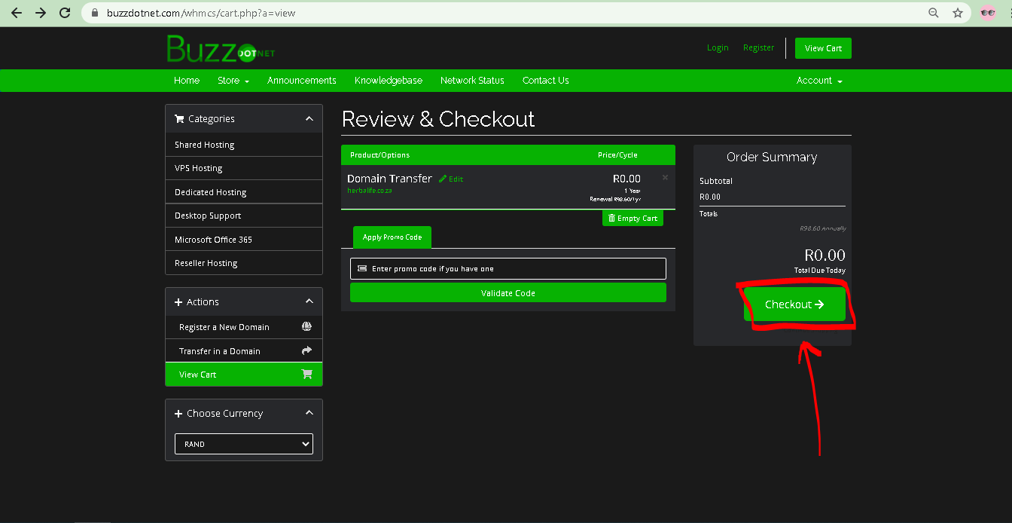Remove Domain Transfer item with X icon
The height and width of the screenshot is (523, 1012).
click(x=665, y=178)
